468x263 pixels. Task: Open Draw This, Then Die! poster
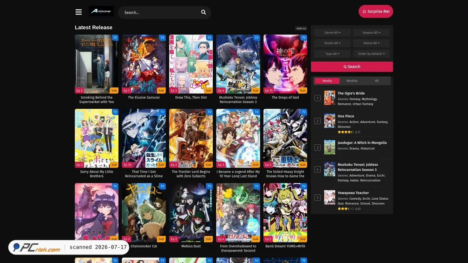[x=191, y=64]
